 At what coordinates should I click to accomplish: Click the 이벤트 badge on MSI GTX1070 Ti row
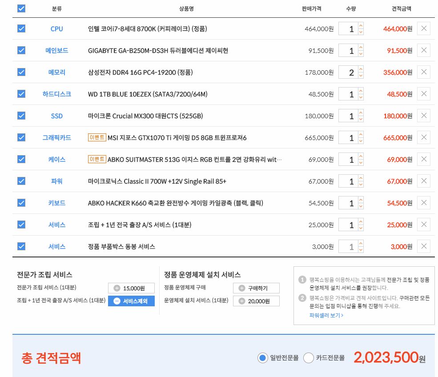pyautogui.click(x=97, y=137)
